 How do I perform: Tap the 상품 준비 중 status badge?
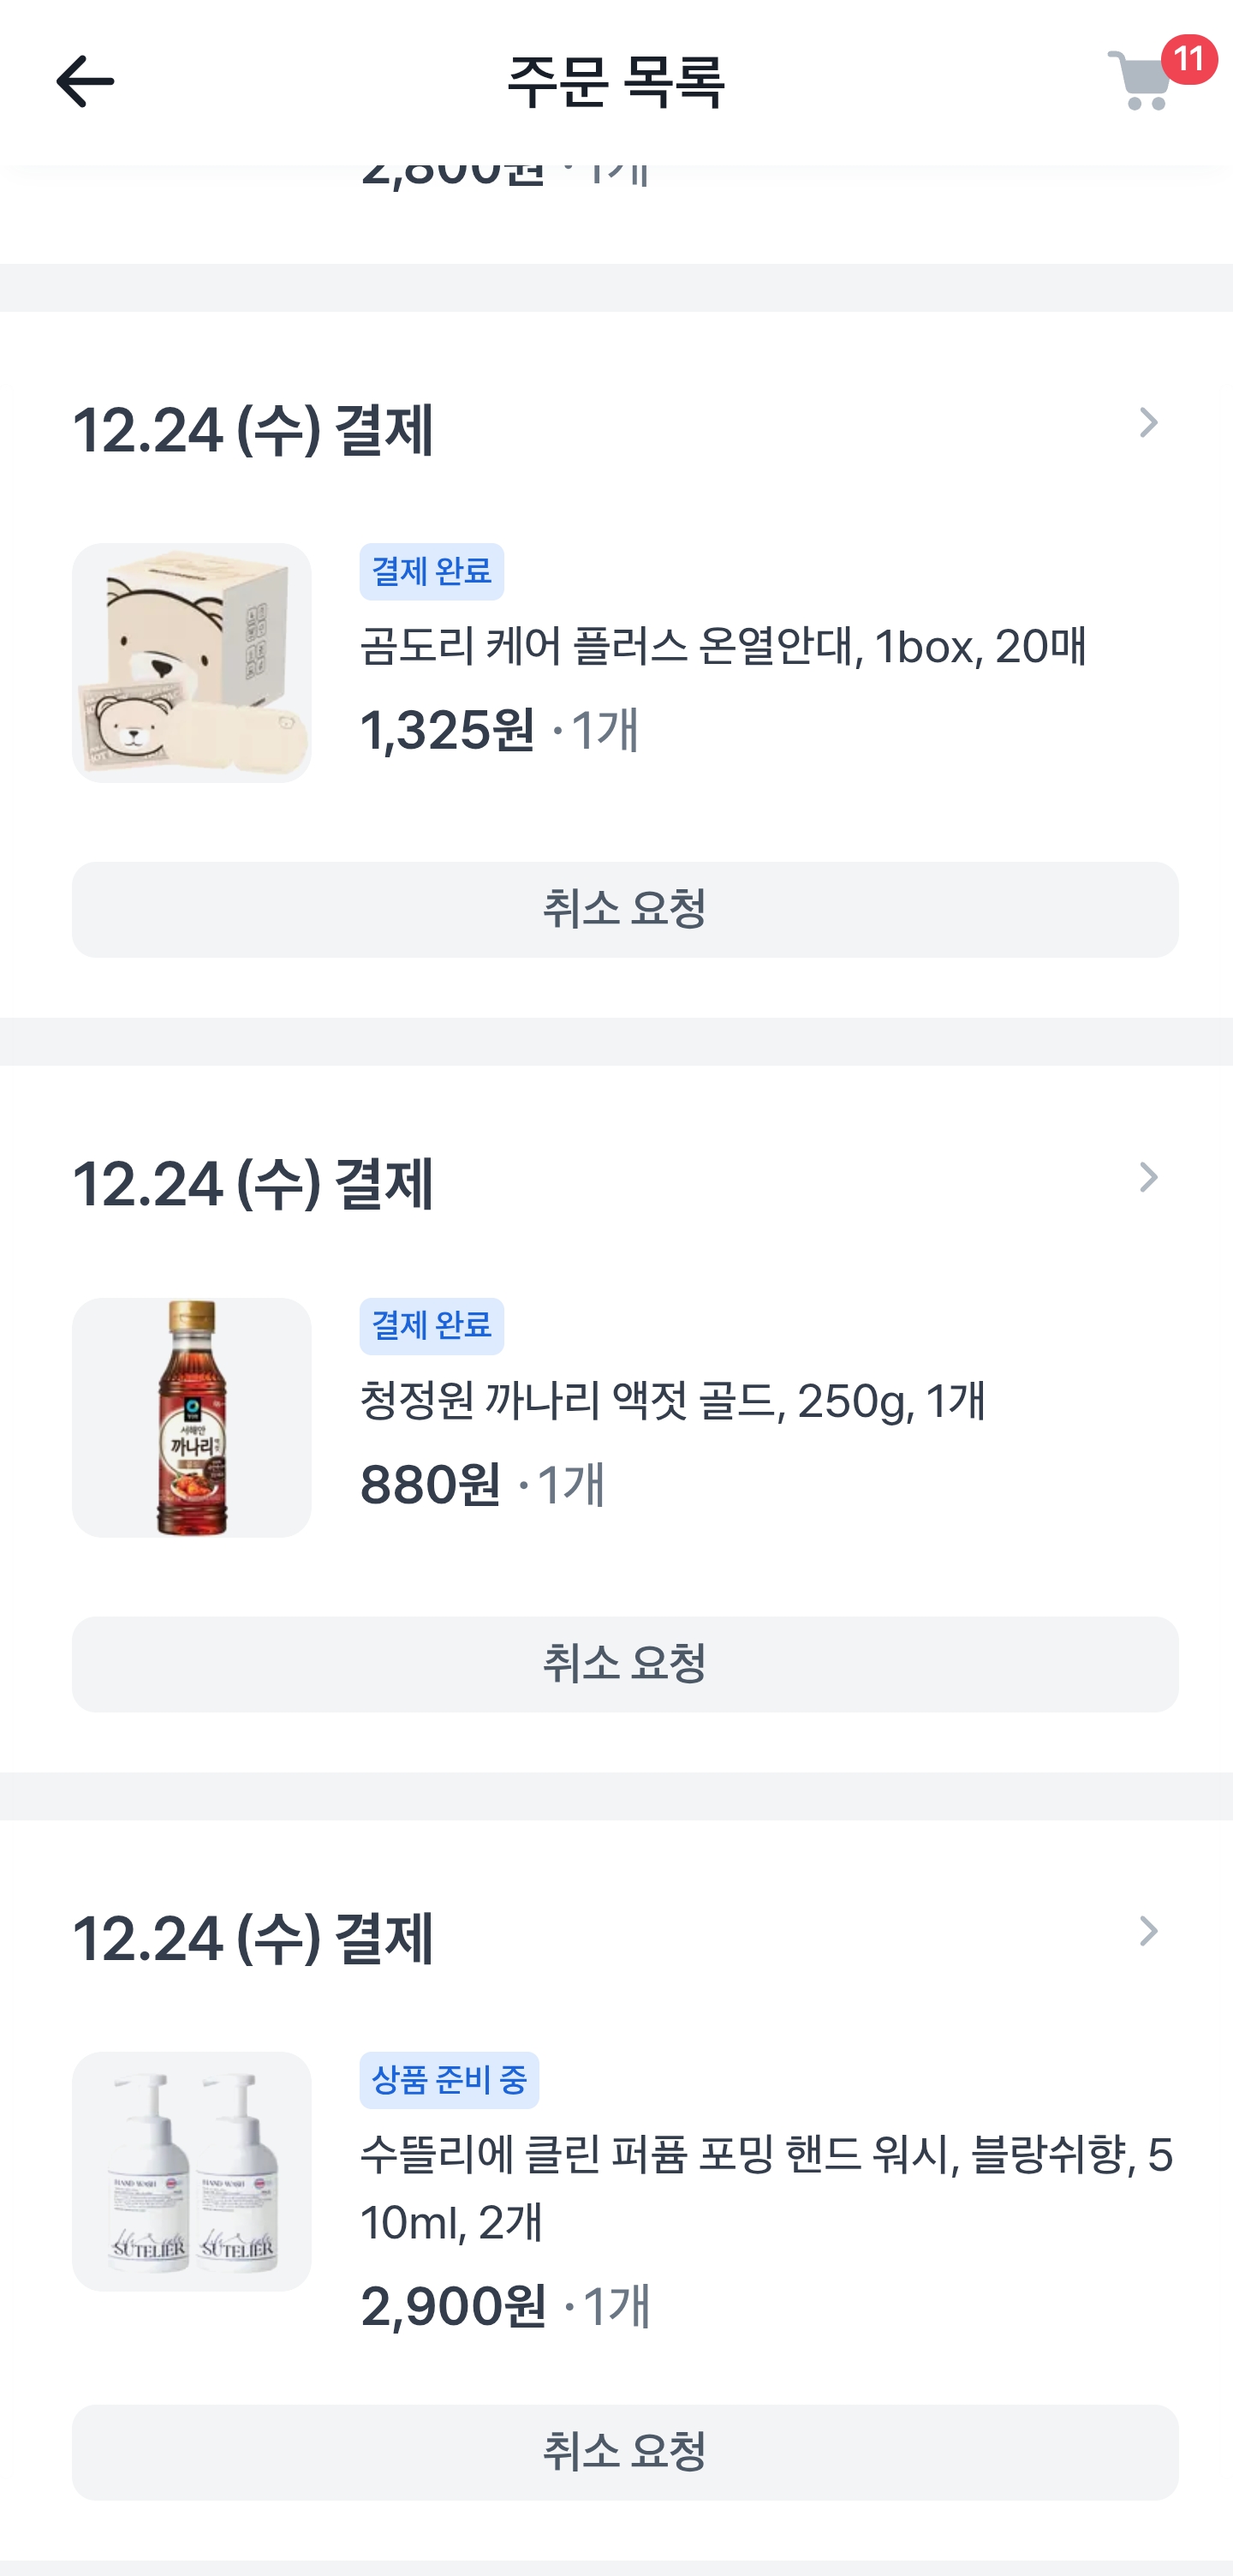[449, 2080]
